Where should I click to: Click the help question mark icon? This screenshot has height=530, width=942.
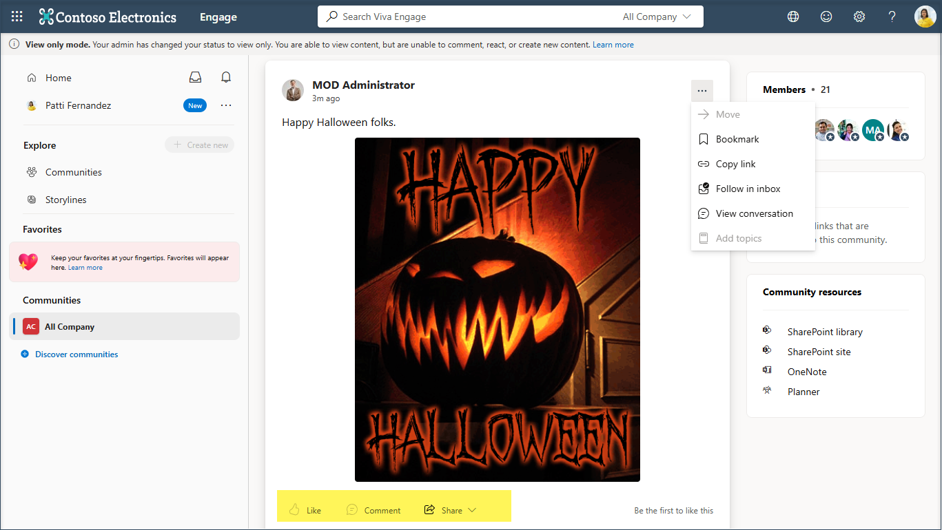click(x=892, y=17)
